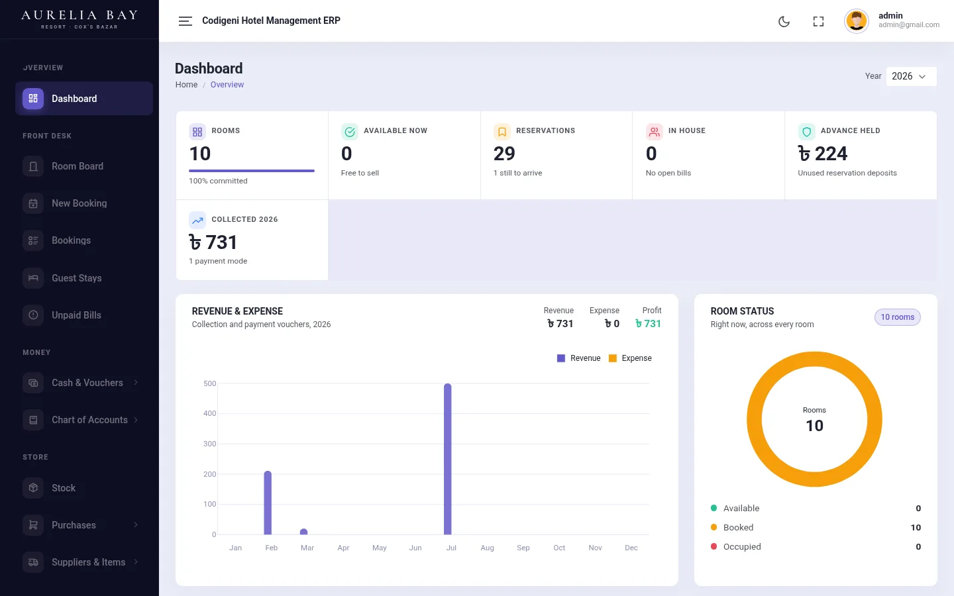Open New Booking page
Viewport: 954px width, 596px height.
(84, 203)
